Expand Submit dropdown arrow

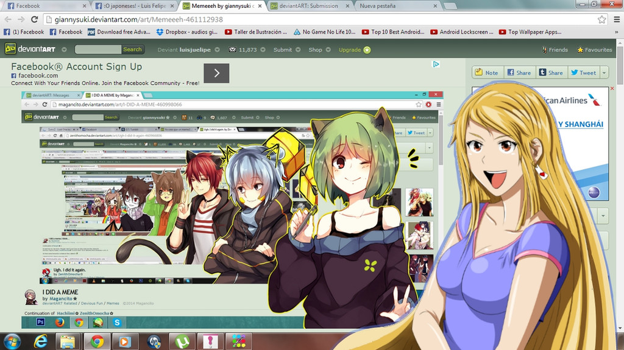(297, 50)
